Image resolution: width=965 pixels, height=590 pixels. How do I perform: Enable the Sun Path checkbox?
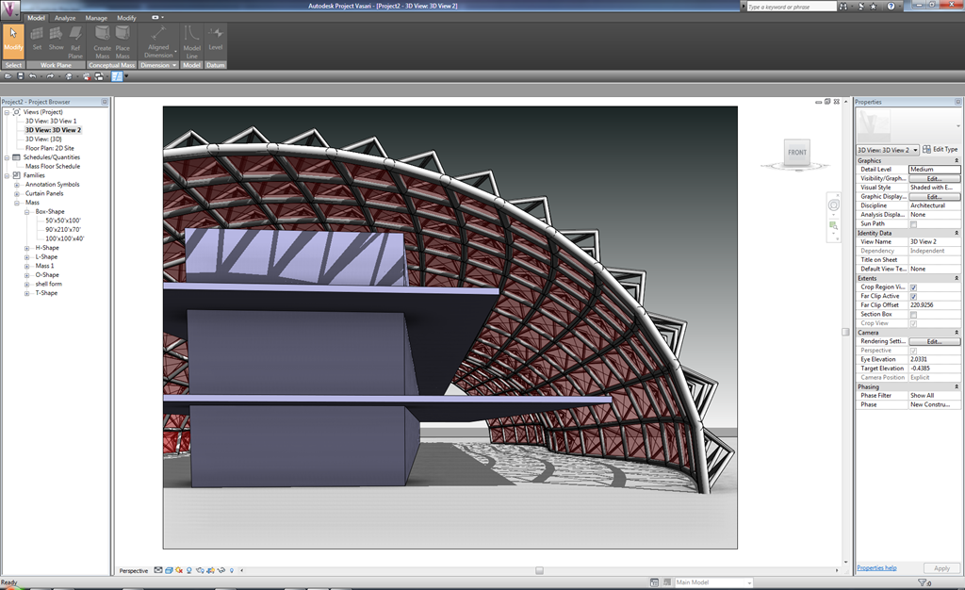pyautogui.click(x=913, y=223)
